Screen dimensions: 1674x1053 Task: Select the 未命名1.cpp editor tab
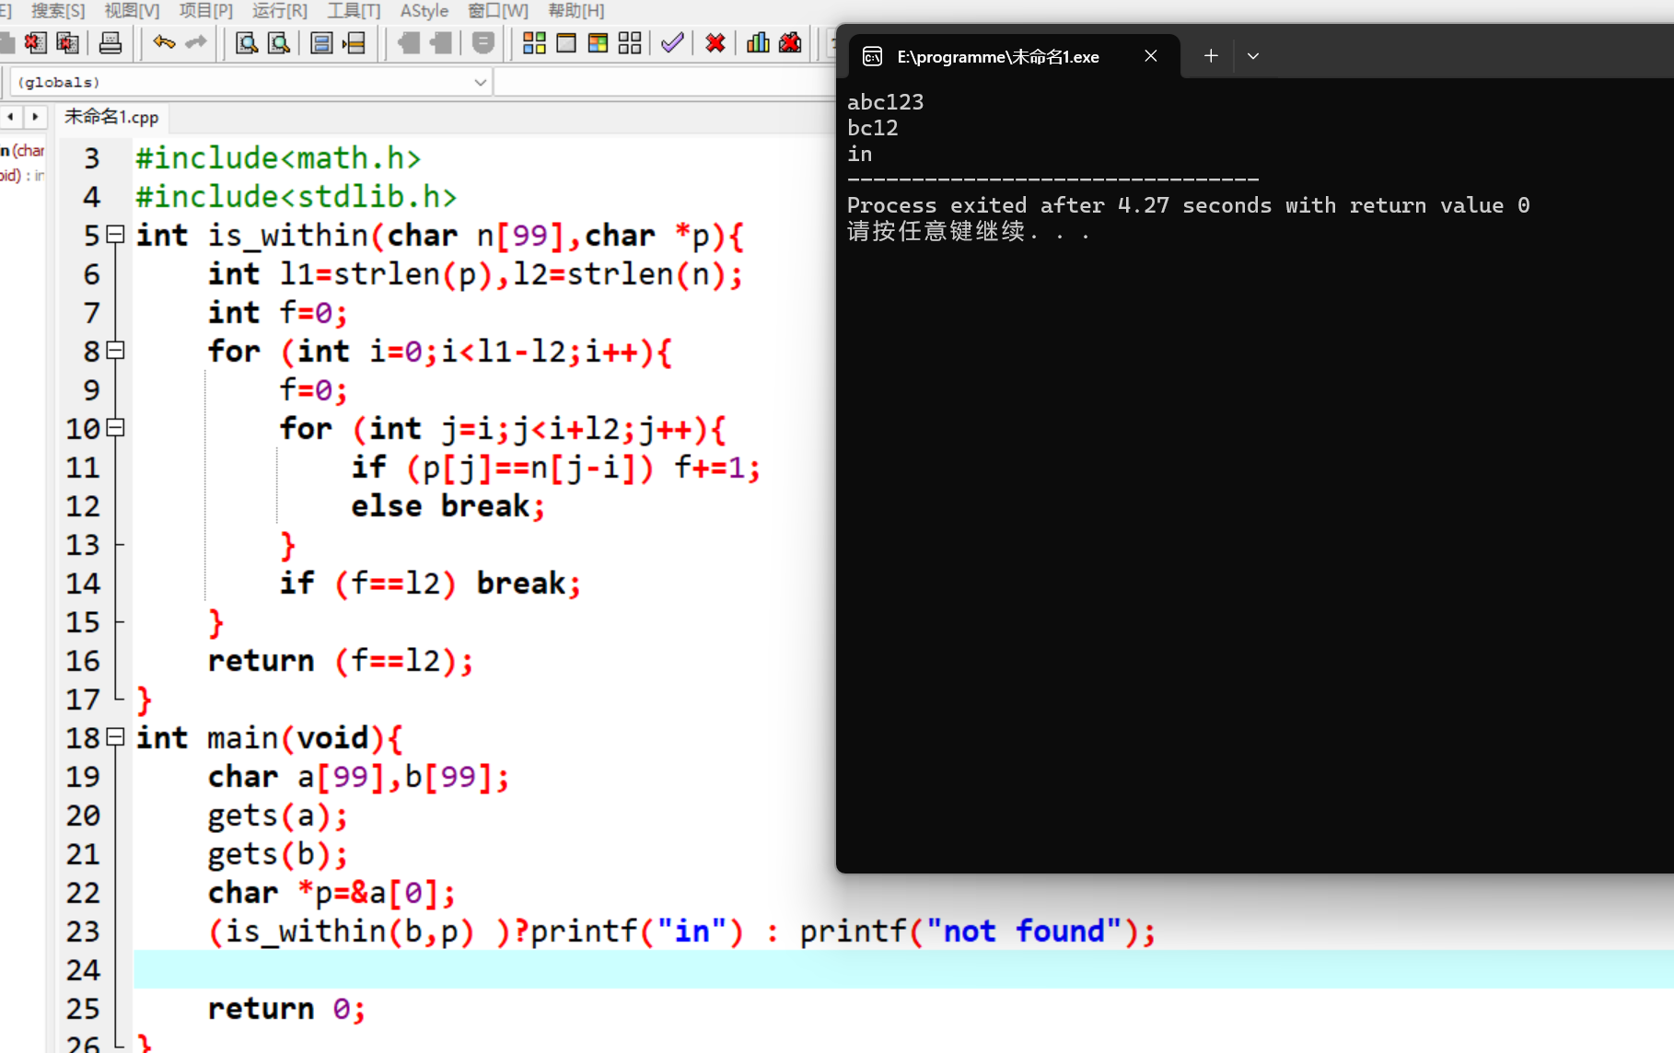tap(111, 117)
